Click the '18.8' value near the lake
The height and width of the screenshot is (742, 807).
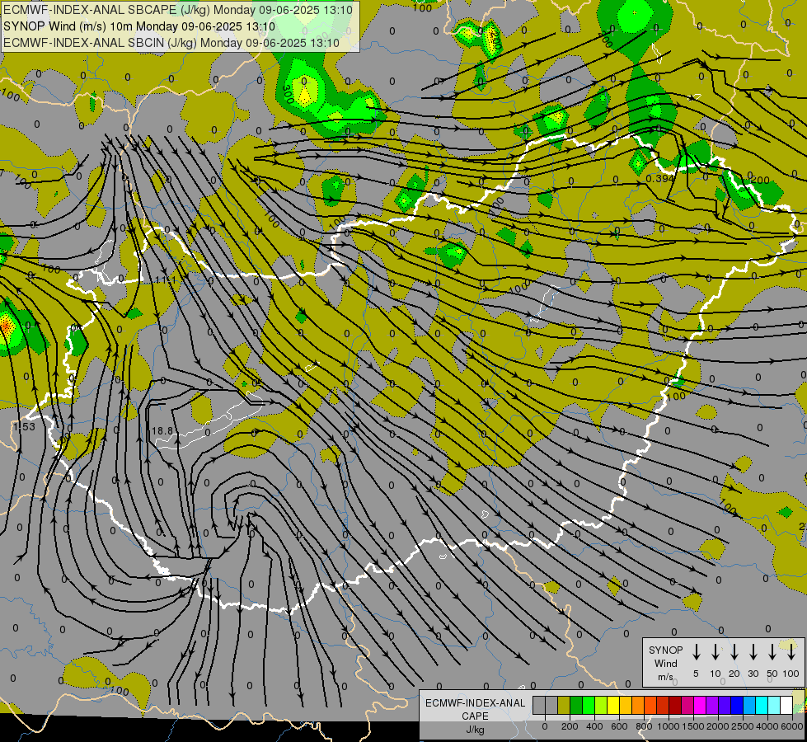162,430
